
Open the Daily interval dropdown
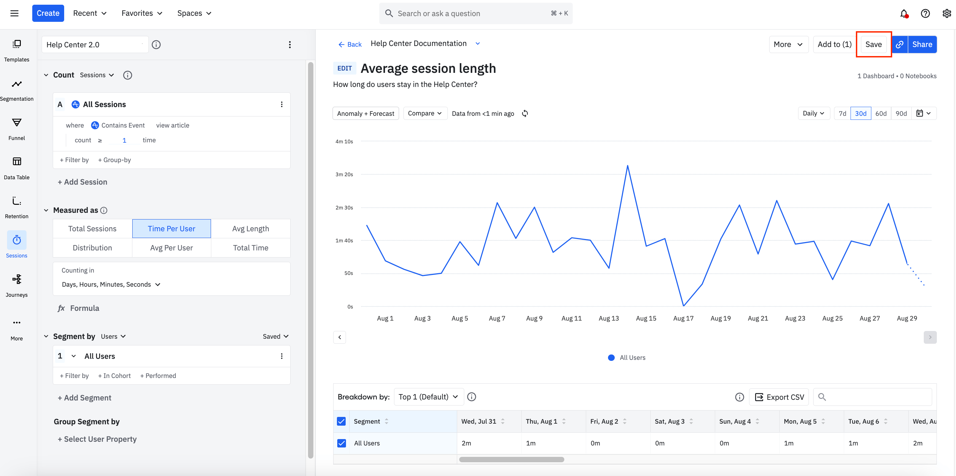(813, 113)
